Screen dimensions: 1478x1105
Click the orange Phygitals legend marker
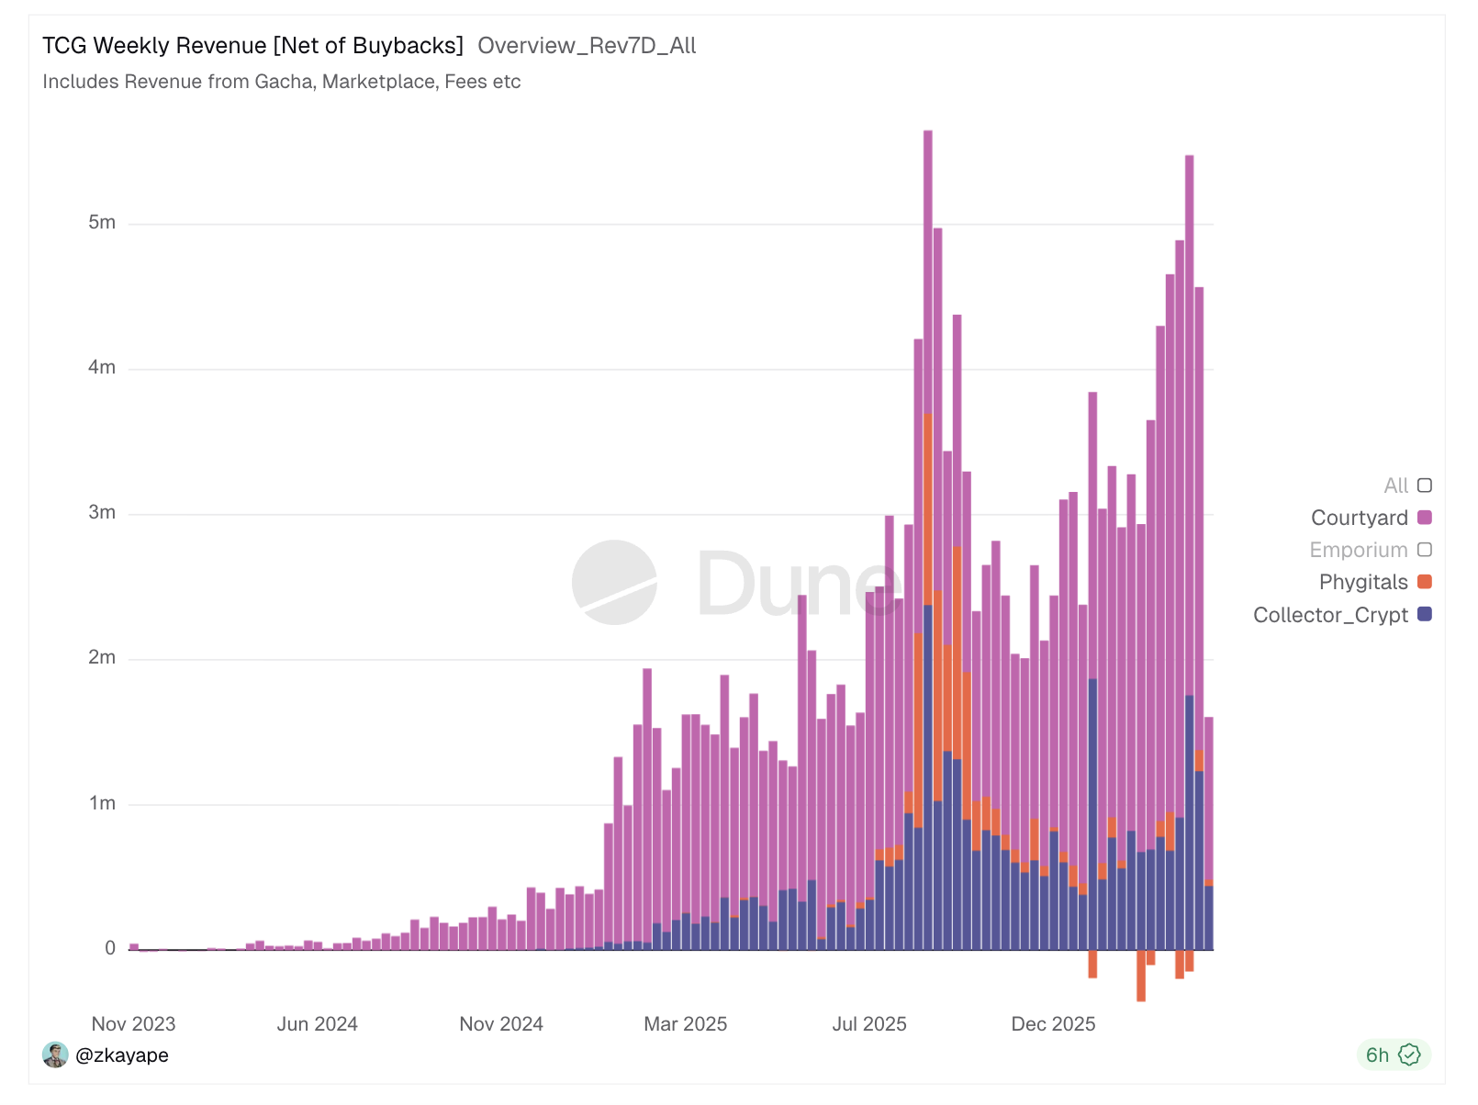[x=1424, y=582]
